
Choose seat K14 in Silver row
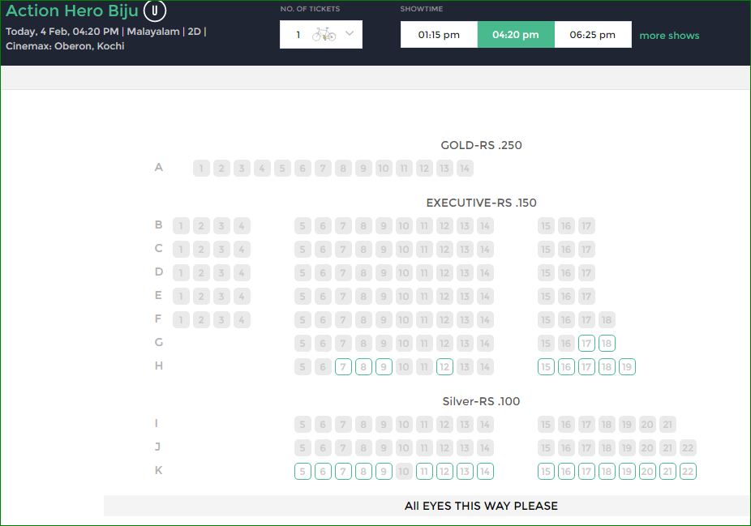(x=485, y=472)
